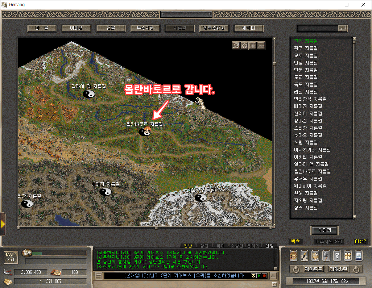Click the search input field at top right
This screenshot has height=288, width=372.
tap(318, 29)
